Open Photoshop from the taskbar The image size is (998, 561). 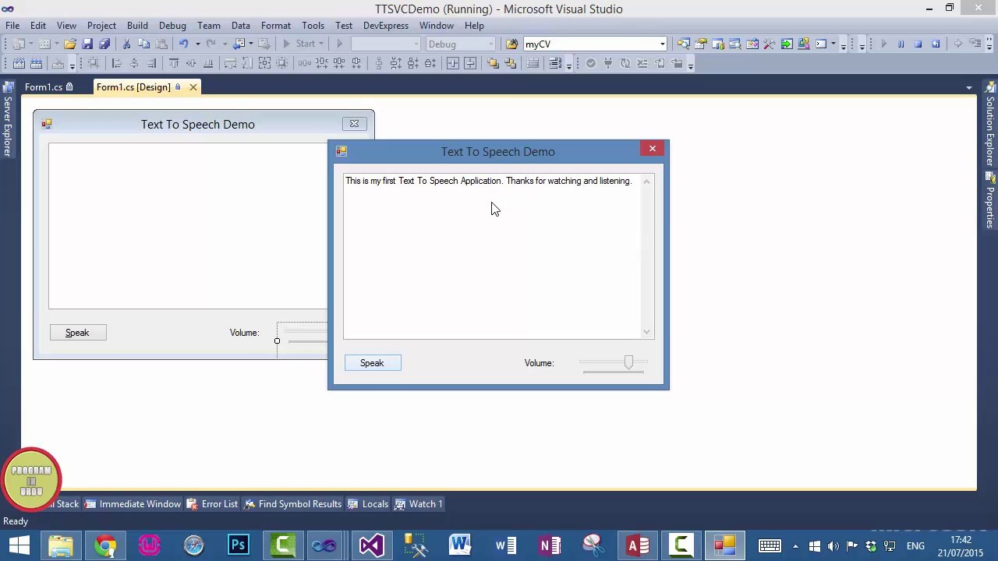[238, 545]
